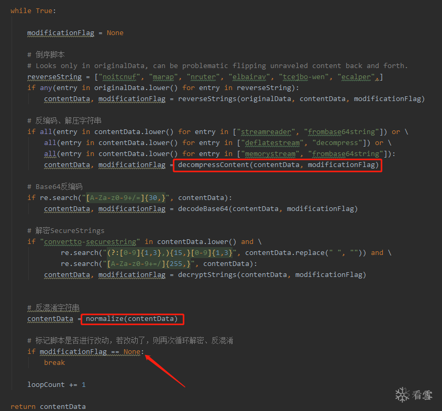Click 'modificationFlag = None' assignment line
This screenshot has width=442, height=411.
click(75, 33)
